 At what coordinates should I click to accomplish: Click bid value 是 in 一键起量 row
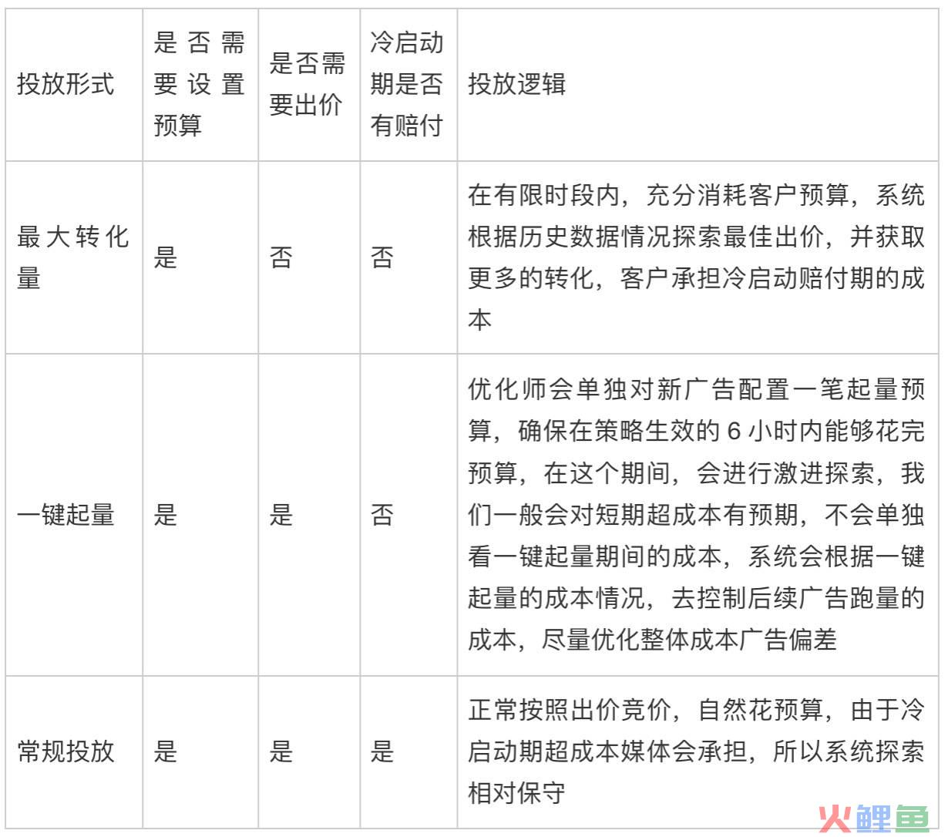click(281, 515)
